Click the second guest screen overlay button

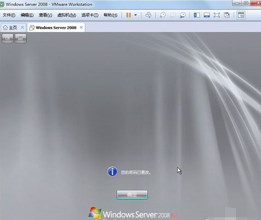click(21, 38)
